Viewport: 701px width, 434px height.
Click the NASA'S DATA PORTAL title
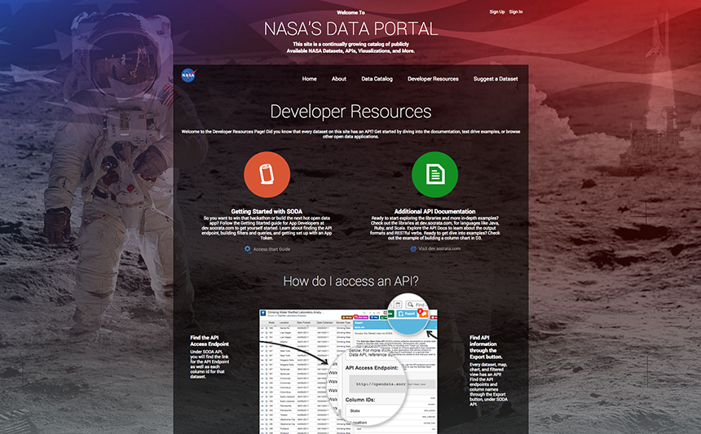tap(351, 29)
